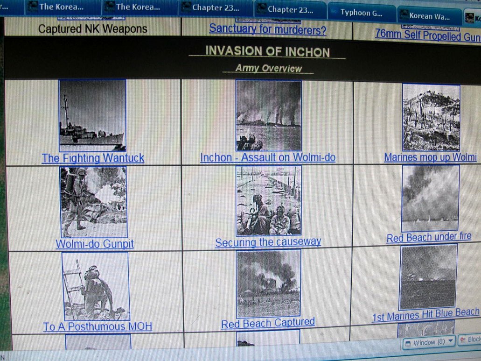Open the 1st Marines Hit Blue Beach link
The image size is (481, 361).
(x=426, y=315)
